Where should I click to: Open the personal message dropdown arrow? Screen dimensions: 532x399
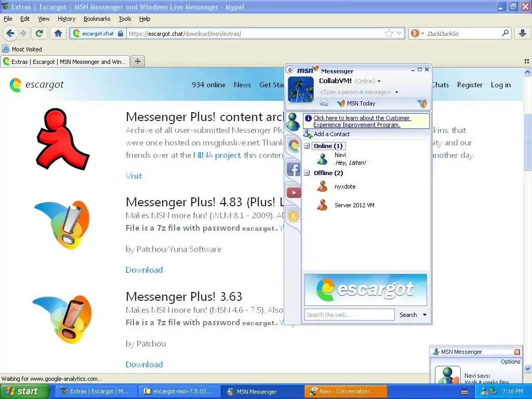tap(396, 92)
